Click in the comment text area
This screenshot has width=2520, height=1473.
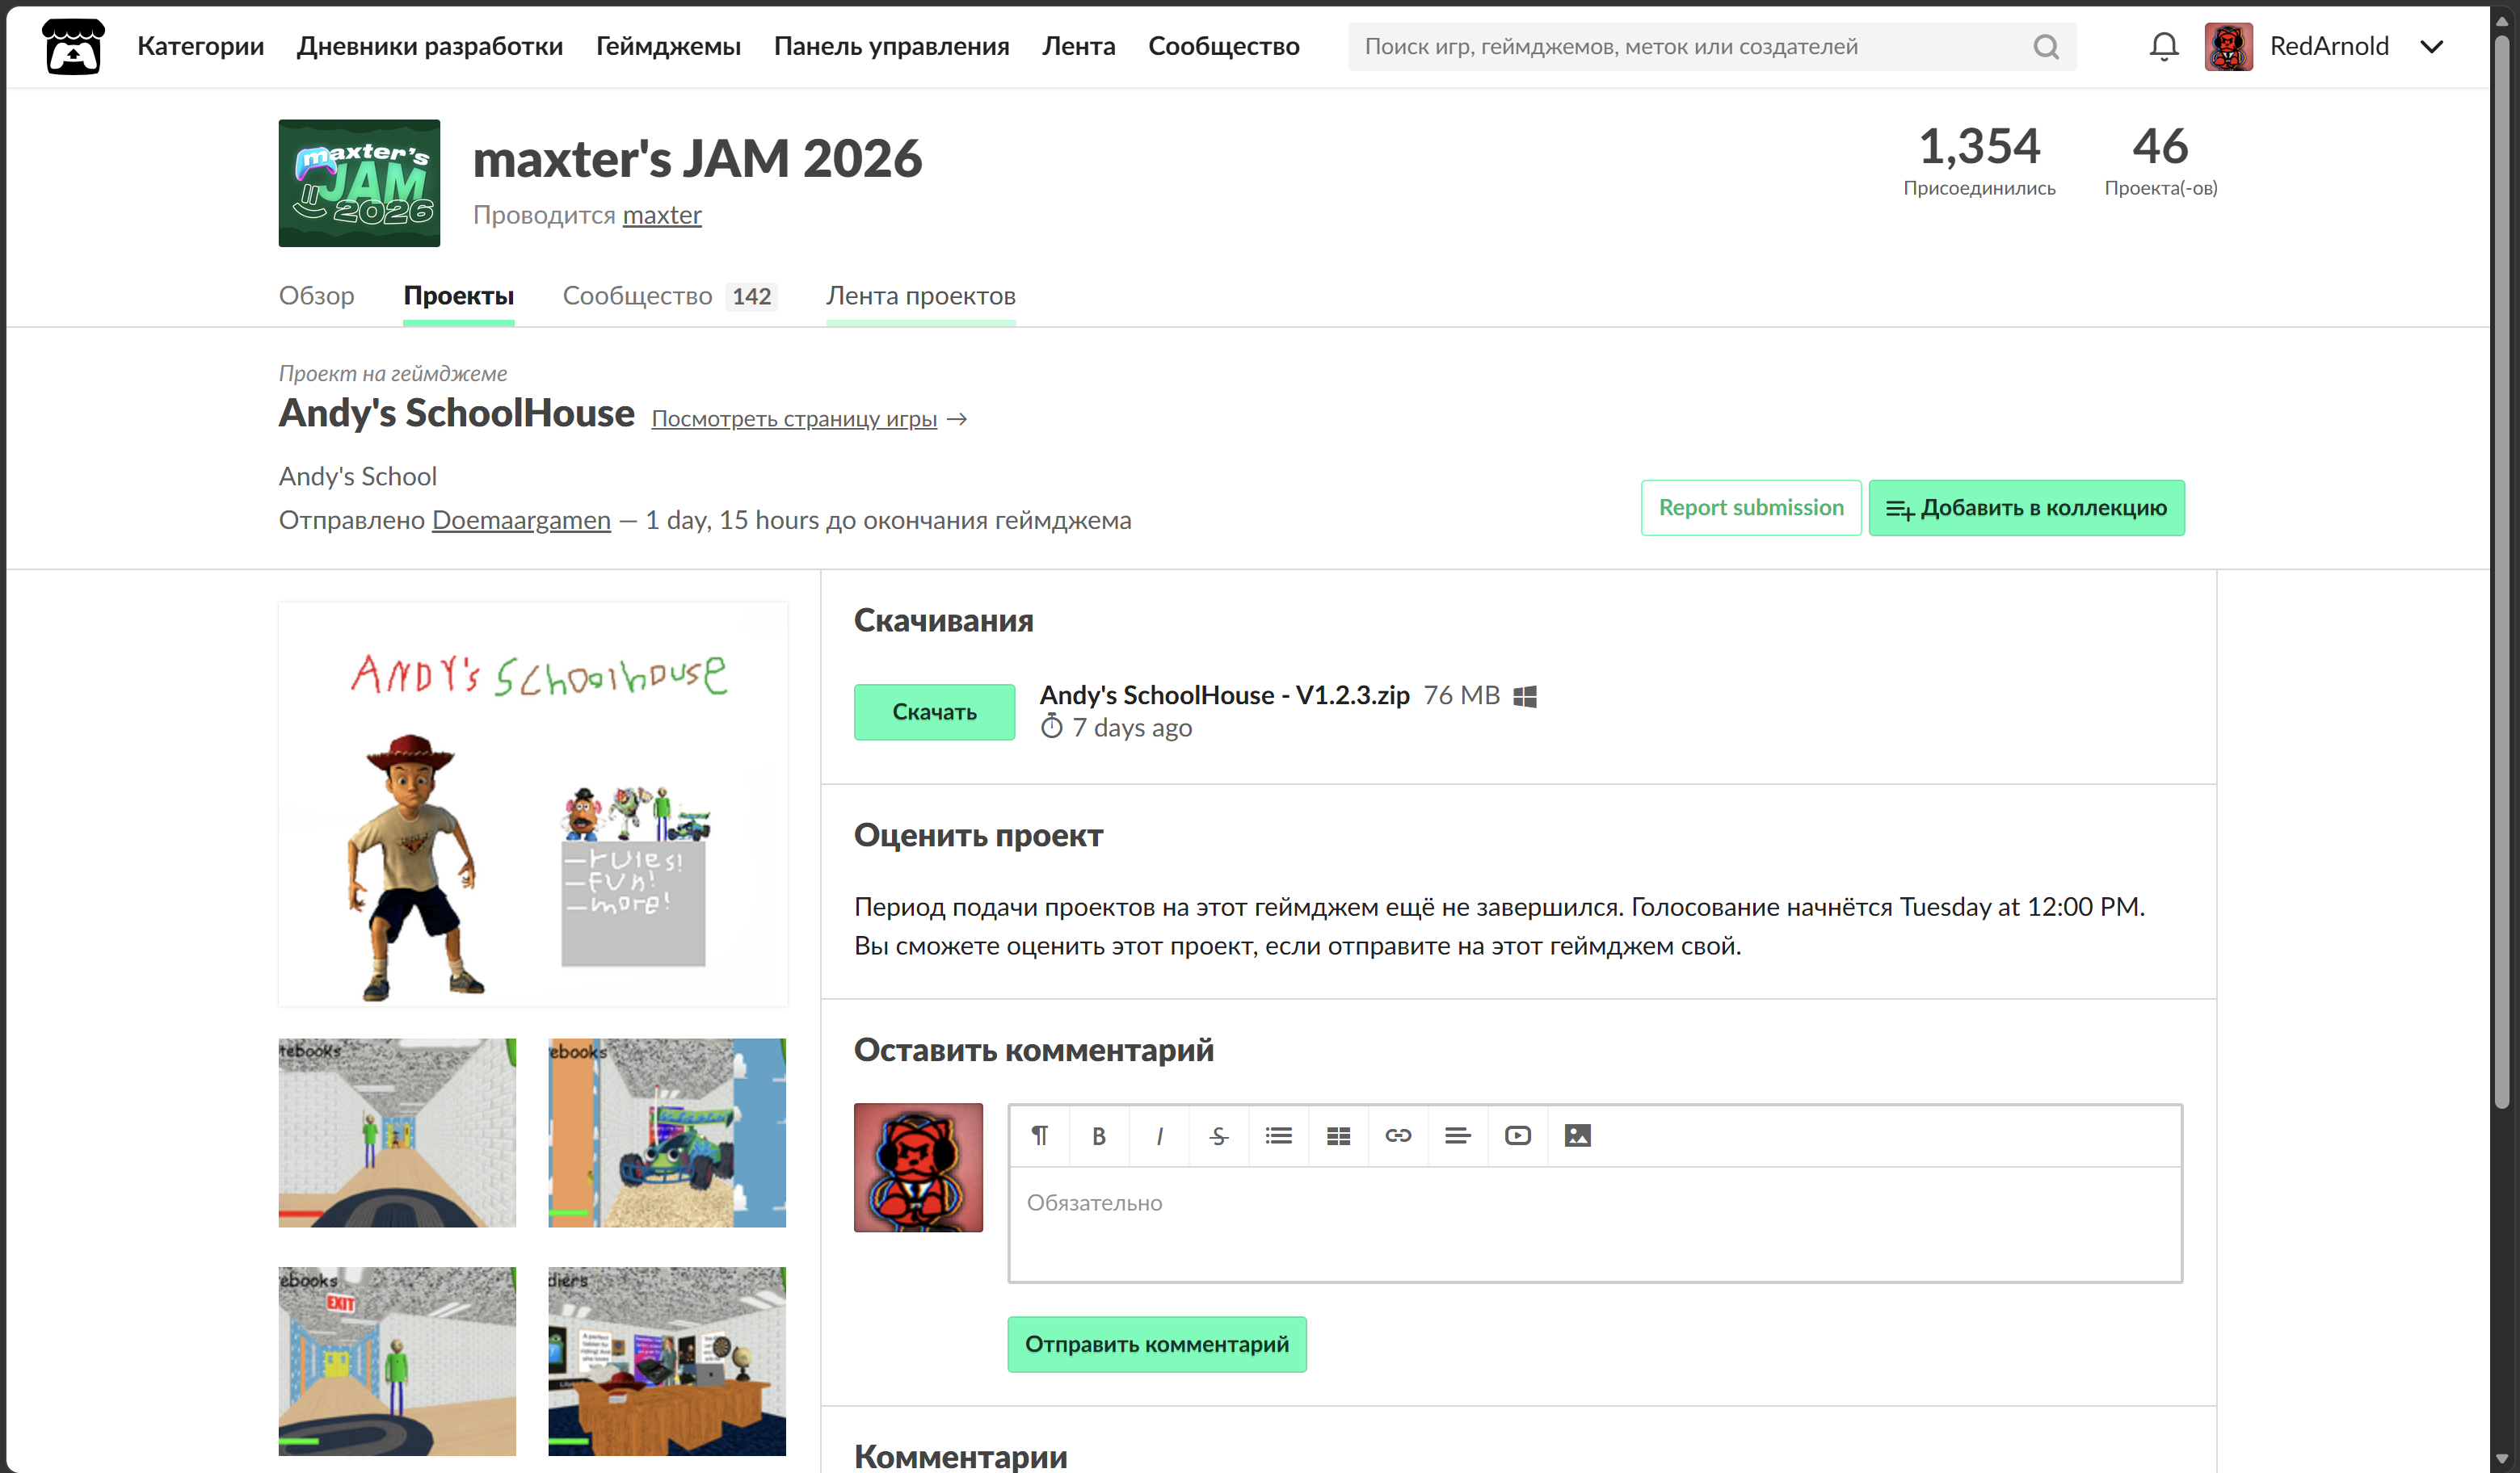pos(1595,1223)
